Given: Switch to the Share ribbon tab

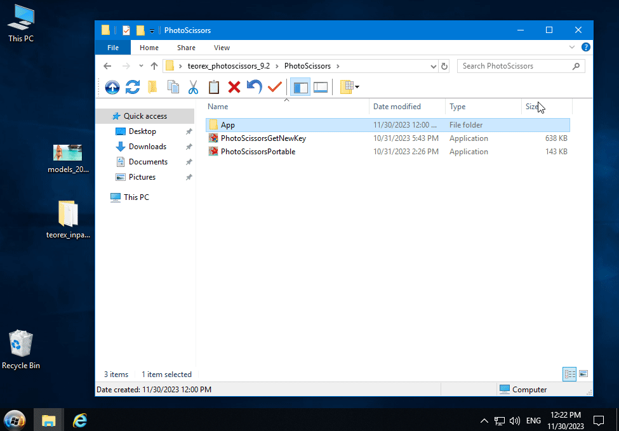Looking at the screenshot, I should click(x=186, y=48).
